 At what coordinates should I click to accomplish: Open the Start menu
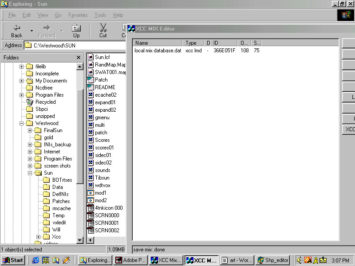13,260
